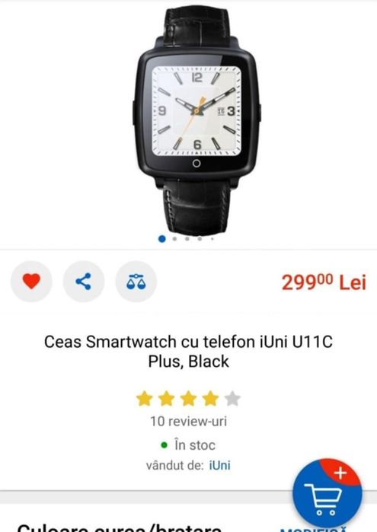Tap the Culoare curea/bratara section heading
Image resolution: width=377 pixels, height=532 pixels.
(120, 528)
